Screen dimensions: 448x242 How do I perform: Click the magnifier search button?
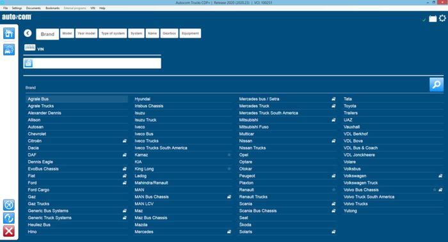(x=436, y=85)
